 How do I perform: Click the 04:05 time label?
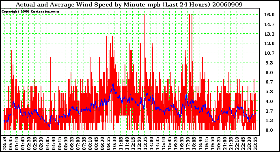click(47, 143)
